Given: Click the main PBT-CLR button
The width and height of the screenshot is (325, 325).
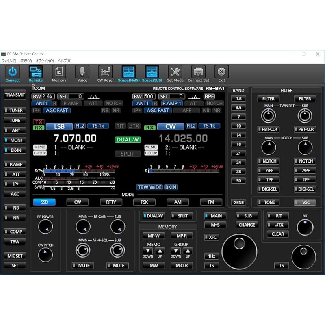Looking at the screenshot, I should [269, 129].
